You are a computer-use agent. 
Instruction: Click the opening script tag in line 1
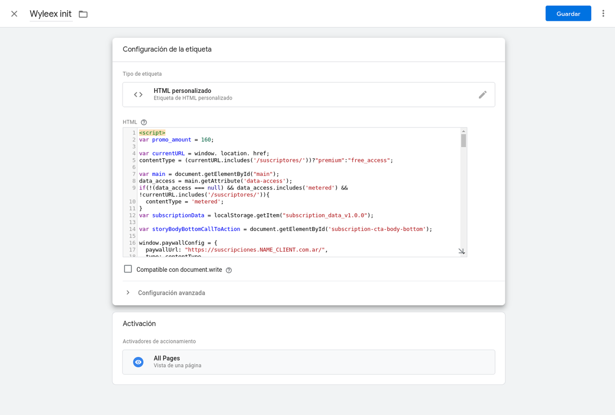click(x=152, y=133)
